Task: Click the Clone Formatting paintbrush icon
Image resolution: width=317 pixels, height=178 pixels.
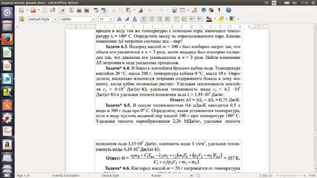Action: tap(141, 10)
